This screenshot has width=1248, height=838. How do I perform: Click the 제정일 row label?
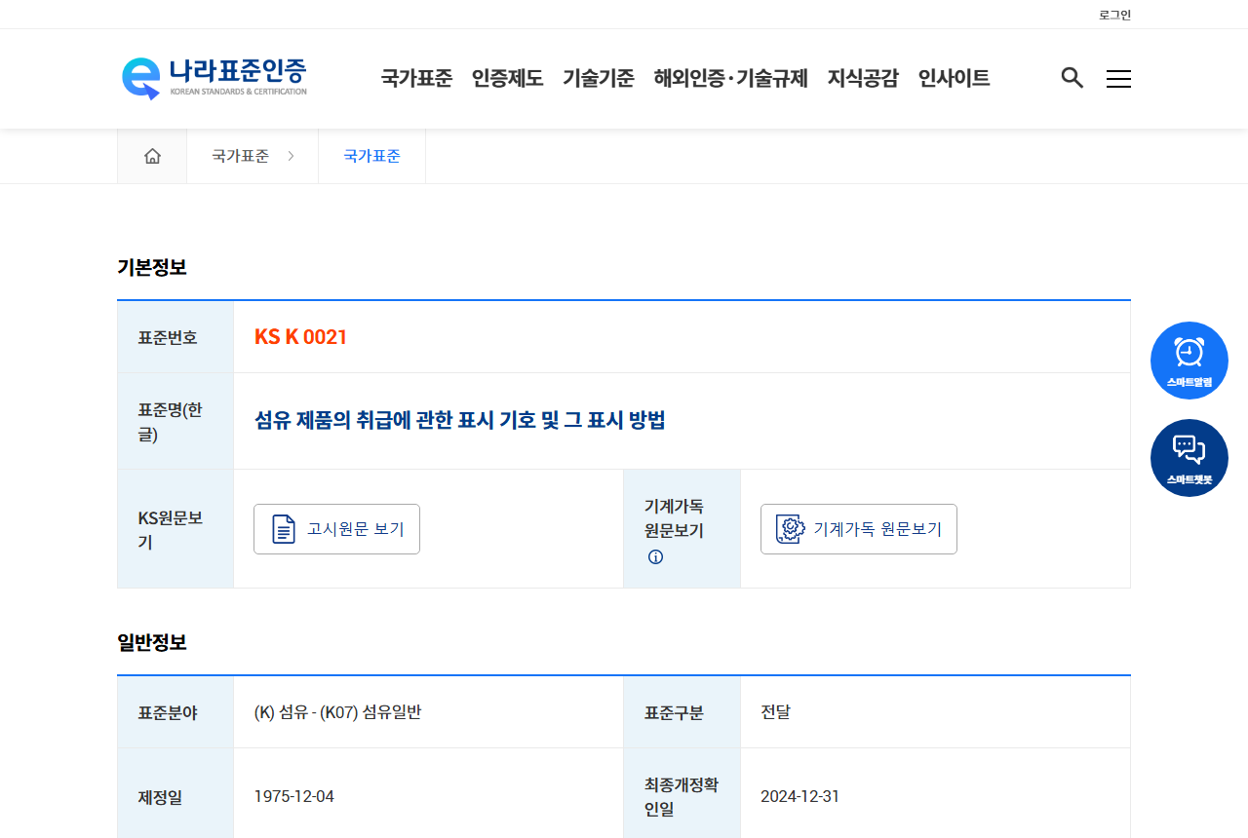tap(160, 797)
